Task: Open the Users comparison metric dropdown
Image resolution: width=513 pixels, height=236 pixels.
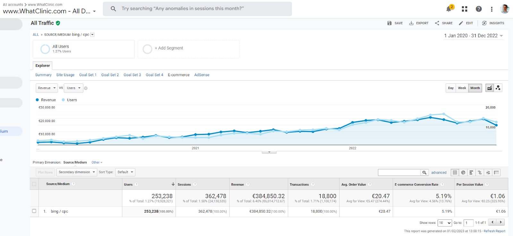Action: pos(73,88)
